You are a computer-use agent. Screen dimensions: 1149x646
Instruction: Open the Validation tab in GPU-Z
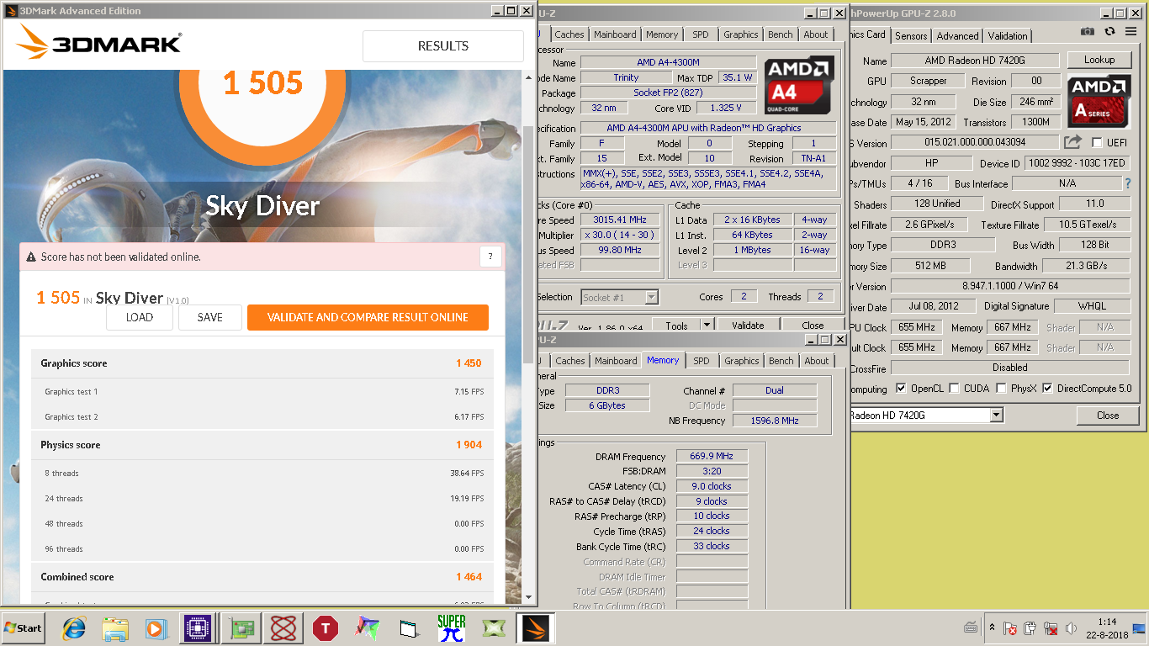[1008, 35]
